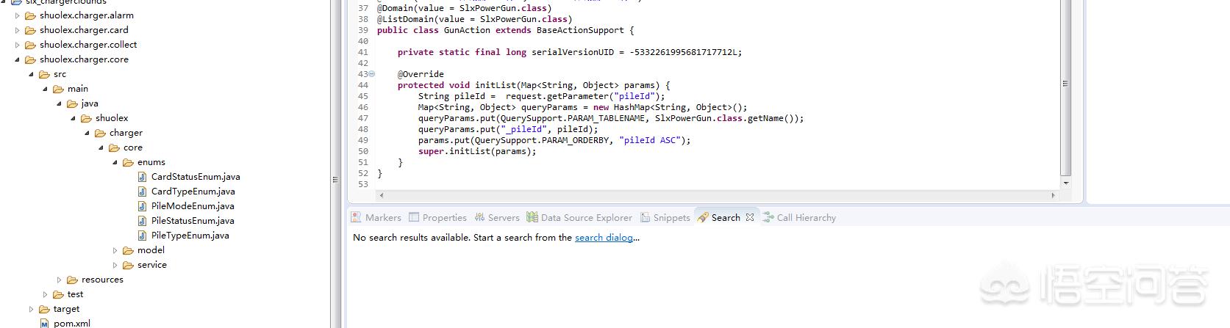Screen dimensions: 1230x328
Task: Expand the resources folder node
Action: pyautogui.click(x=60, y=280)
